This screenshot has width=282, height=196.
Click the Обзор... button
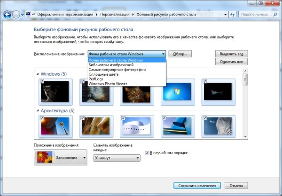[180, 54]
